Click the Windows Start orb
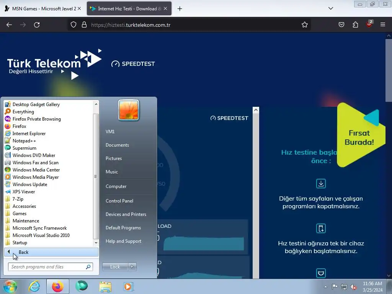392x294 pixels. point(10,286)
